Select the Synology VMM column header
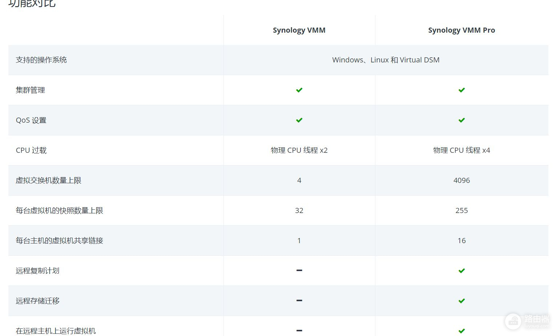 point(299,30)
